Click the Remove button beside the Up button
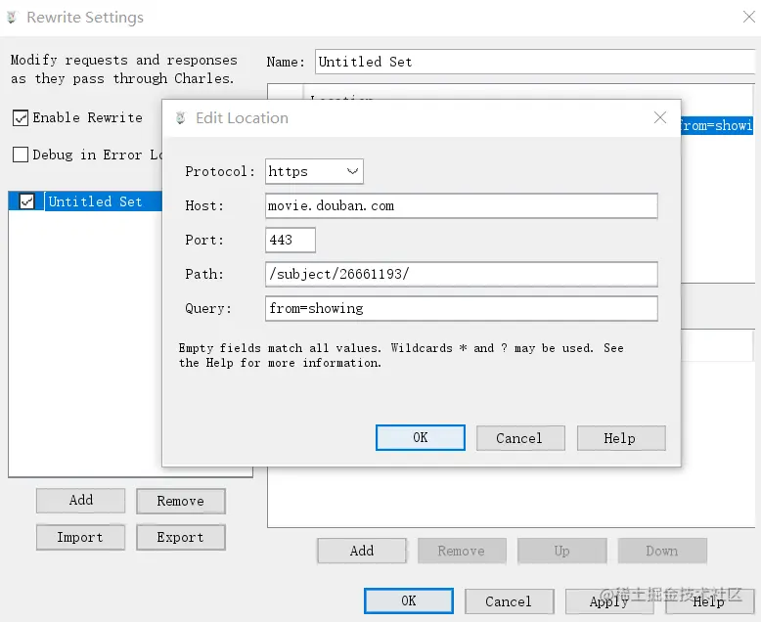This screenshot has height=622, width=761. pos(462,551)
